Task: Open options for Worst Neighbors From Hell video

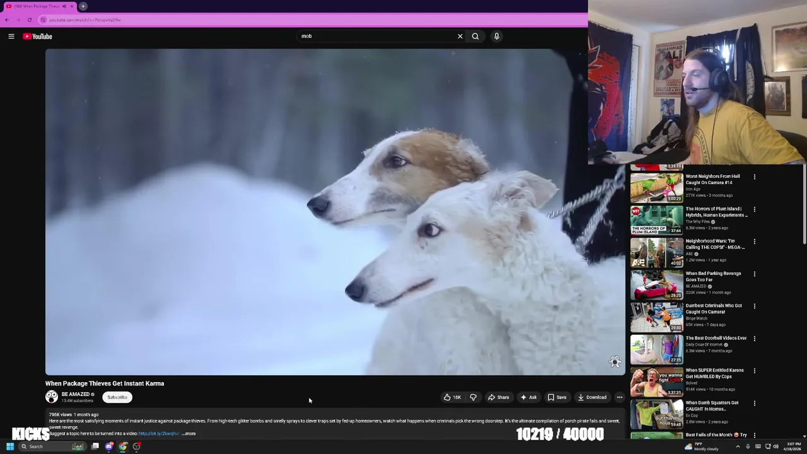Action: pyautogui.click(x=754, y=177)
